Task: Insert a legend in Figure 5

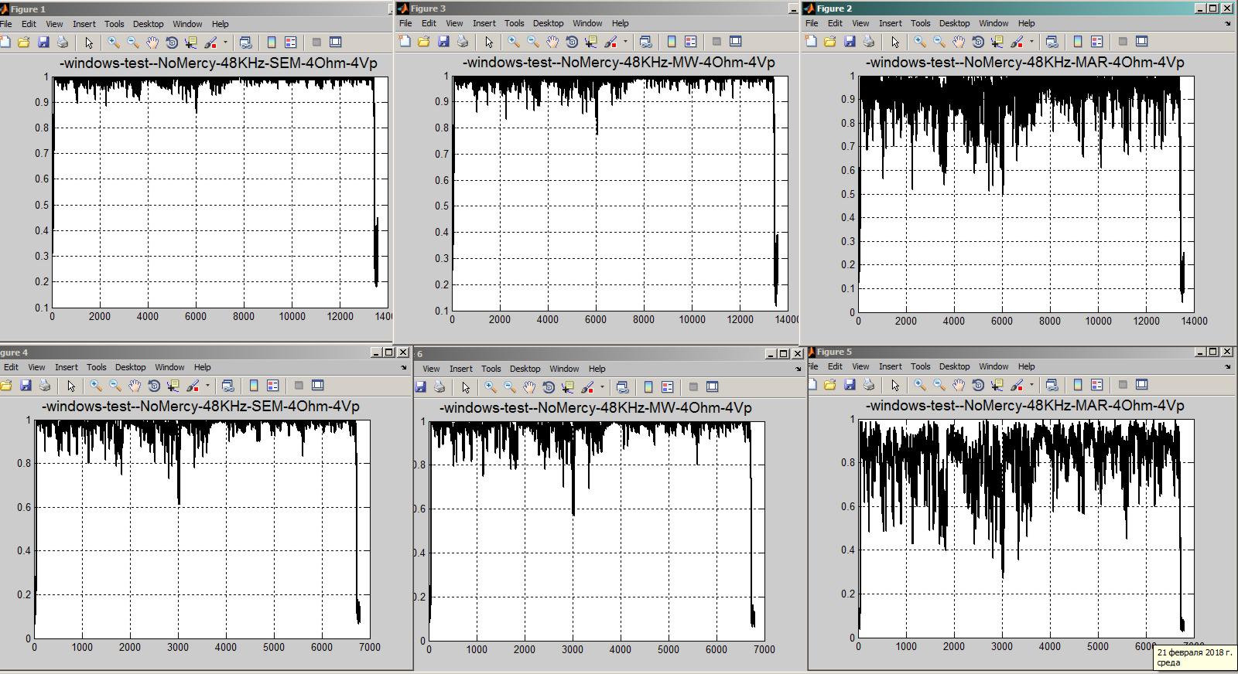Action: (x=1096, y=385)
